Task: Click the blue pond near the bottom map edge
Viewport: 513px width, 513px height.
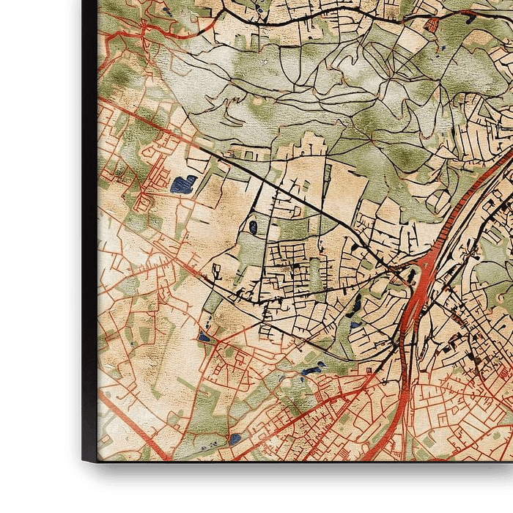Action: click(234, 439)
